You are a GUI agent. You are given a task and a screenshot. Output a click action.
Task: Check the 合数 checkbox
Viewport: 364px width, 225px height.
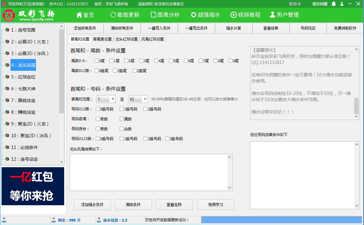[122, 129]
